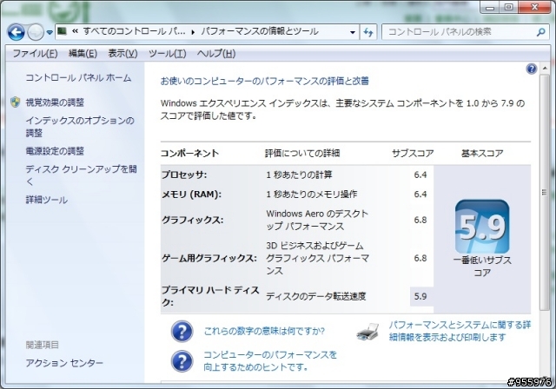556x389 pixels.
Task: Open 視覚効果の調整 link
Action: point(55,102)
